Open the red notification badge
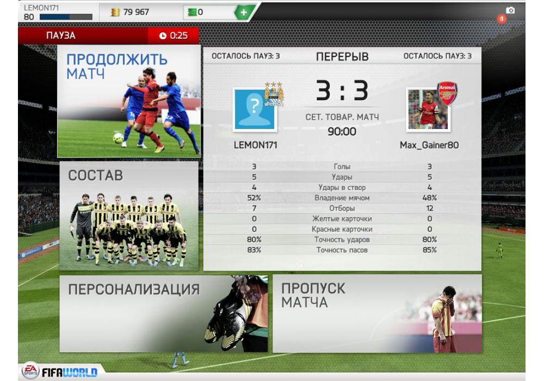This screenshot has height=381, width=544. point(502,19)
